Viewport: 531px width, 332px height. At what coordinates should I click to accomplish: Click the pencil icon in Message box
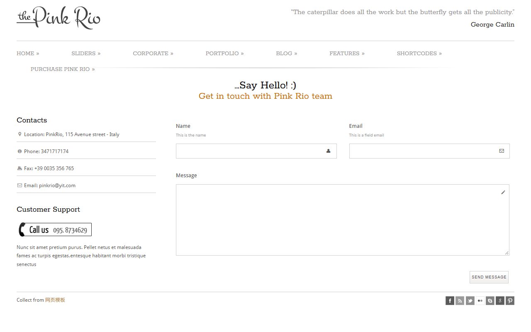point(503,192)
